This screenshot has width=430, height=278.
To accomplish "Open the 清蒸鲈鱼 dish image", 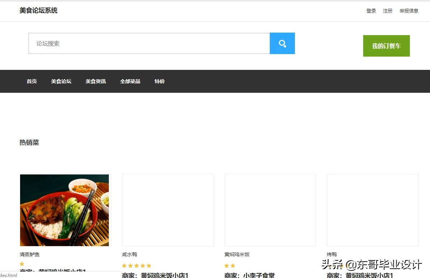I will pyautogui.click(x=65, y=210).
